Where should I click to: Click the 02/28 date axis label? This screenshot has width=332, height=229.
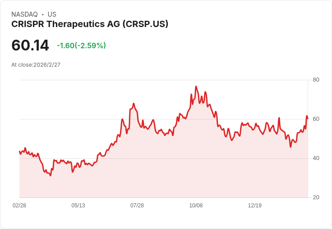[x=19, y=205]
